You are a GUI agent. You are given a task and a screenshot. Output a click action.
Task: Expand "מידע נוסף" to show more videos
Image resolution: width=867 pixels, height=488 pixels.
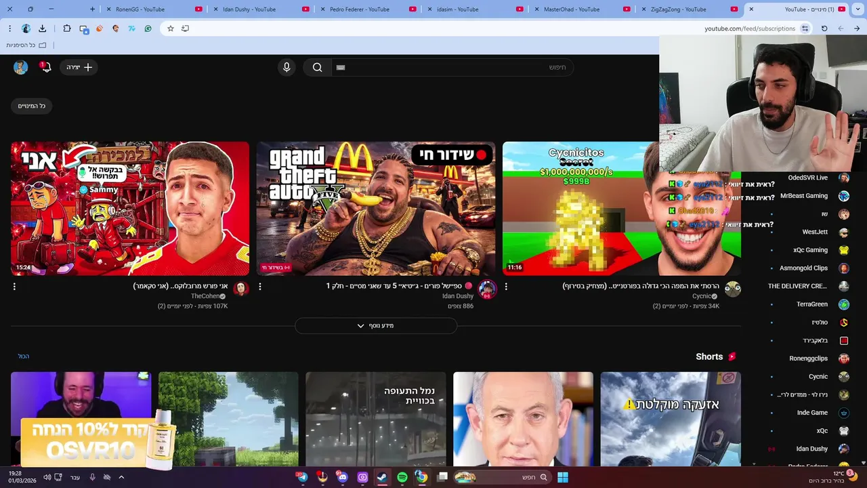click(x=376, y=326)
